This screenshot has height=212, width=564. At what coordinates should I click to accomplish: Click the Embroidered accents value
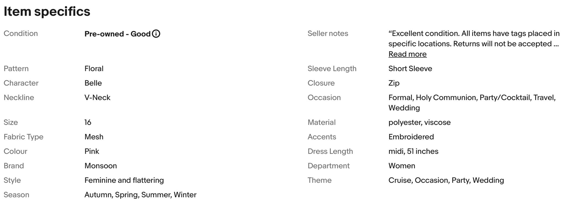point(411,137)
